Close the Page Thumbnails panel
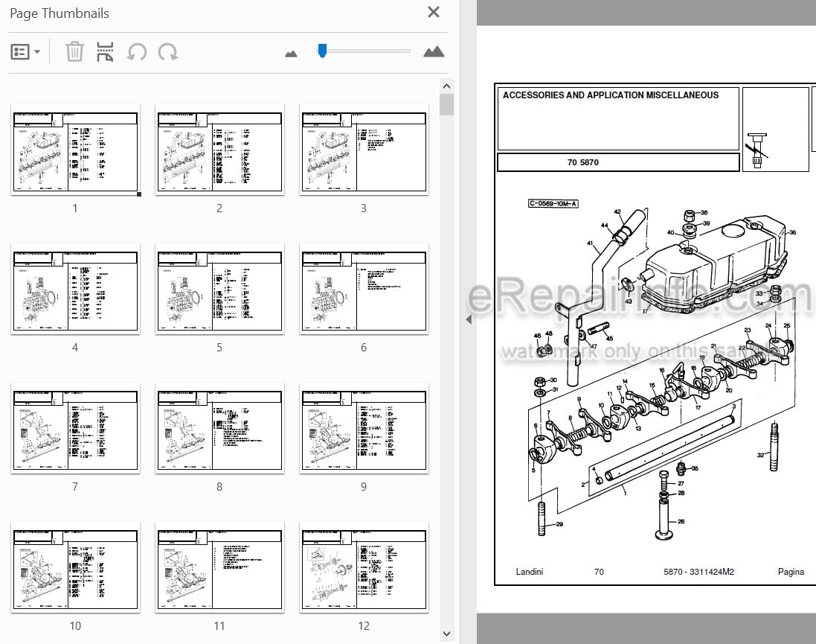The width and height of the screenshot is (816, 644). click(433, 12)
